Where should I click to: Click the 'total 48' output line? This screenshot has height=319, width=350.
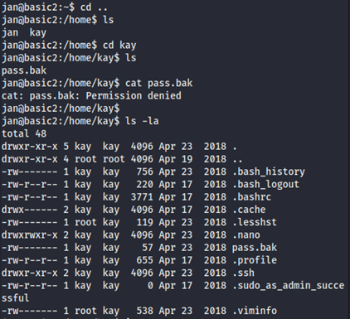click(x=24, y=133)
